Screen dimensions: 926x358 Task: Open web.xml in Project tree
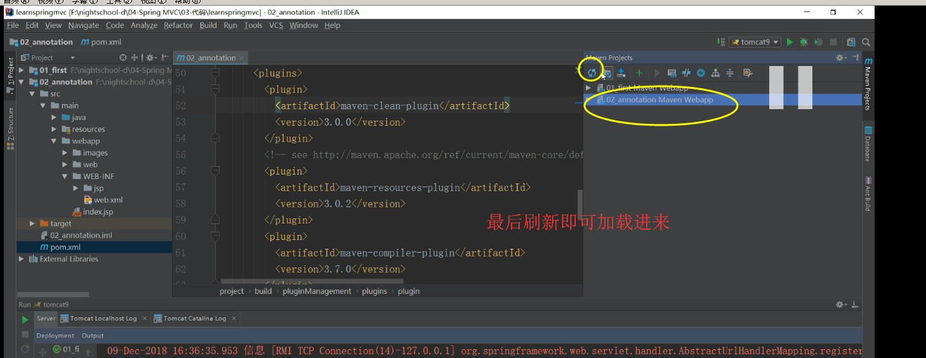tap(103, 200)
